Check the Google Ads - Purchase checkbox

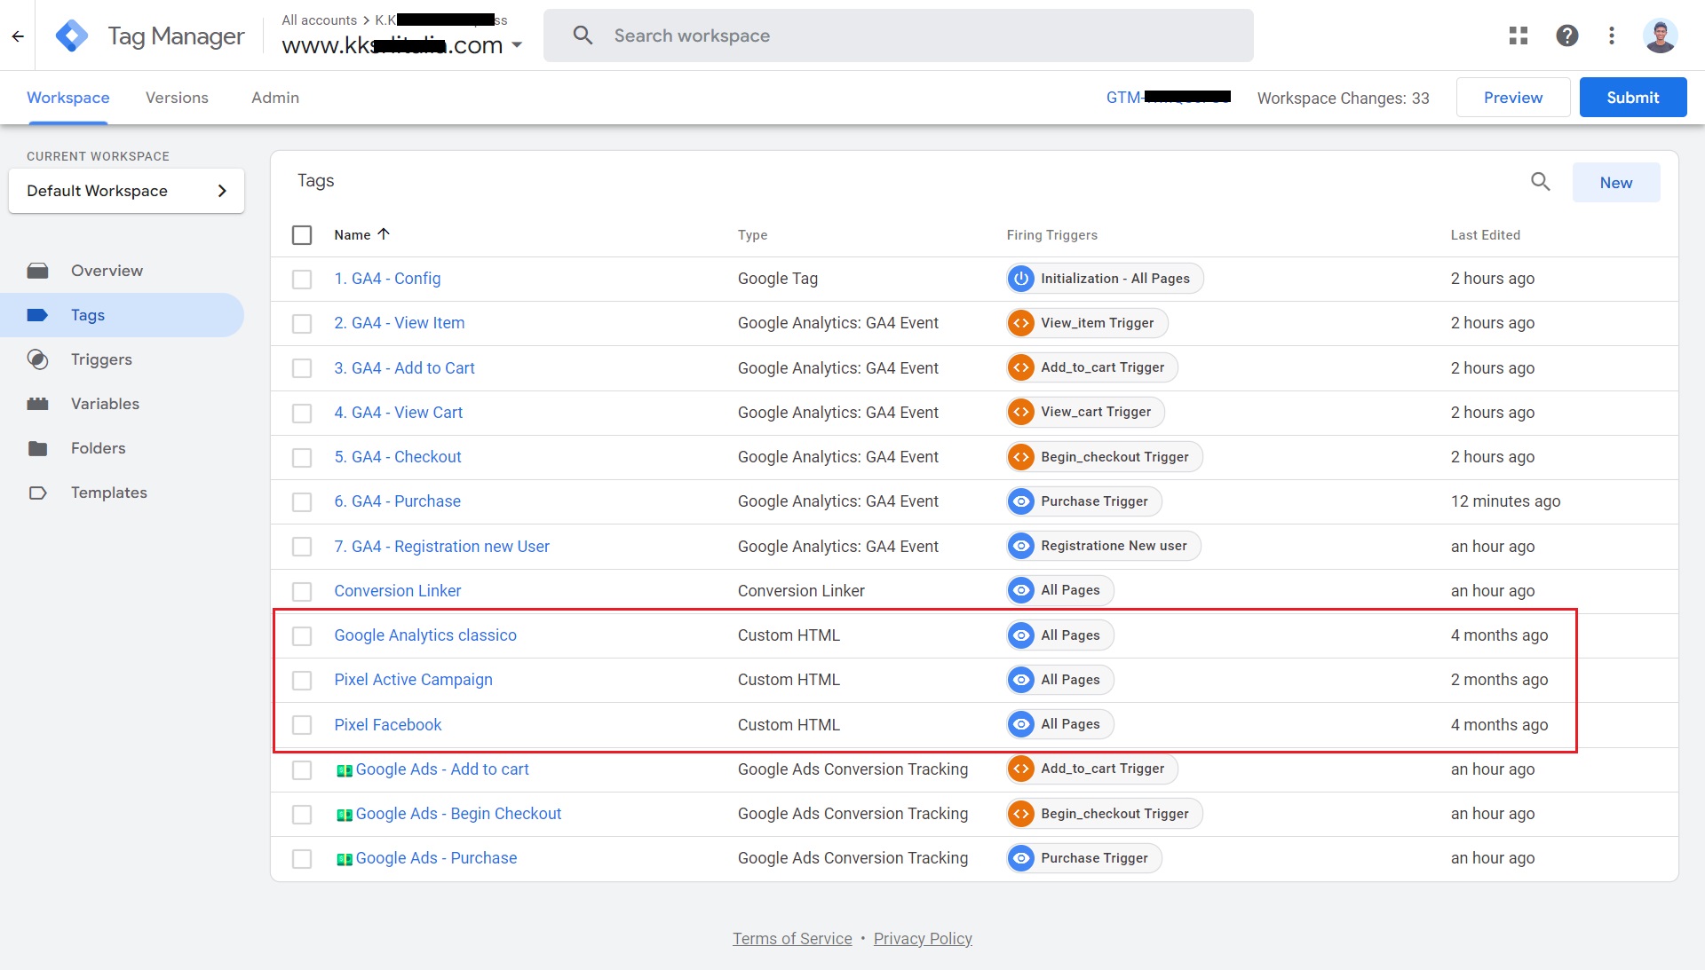pos(302,859)
